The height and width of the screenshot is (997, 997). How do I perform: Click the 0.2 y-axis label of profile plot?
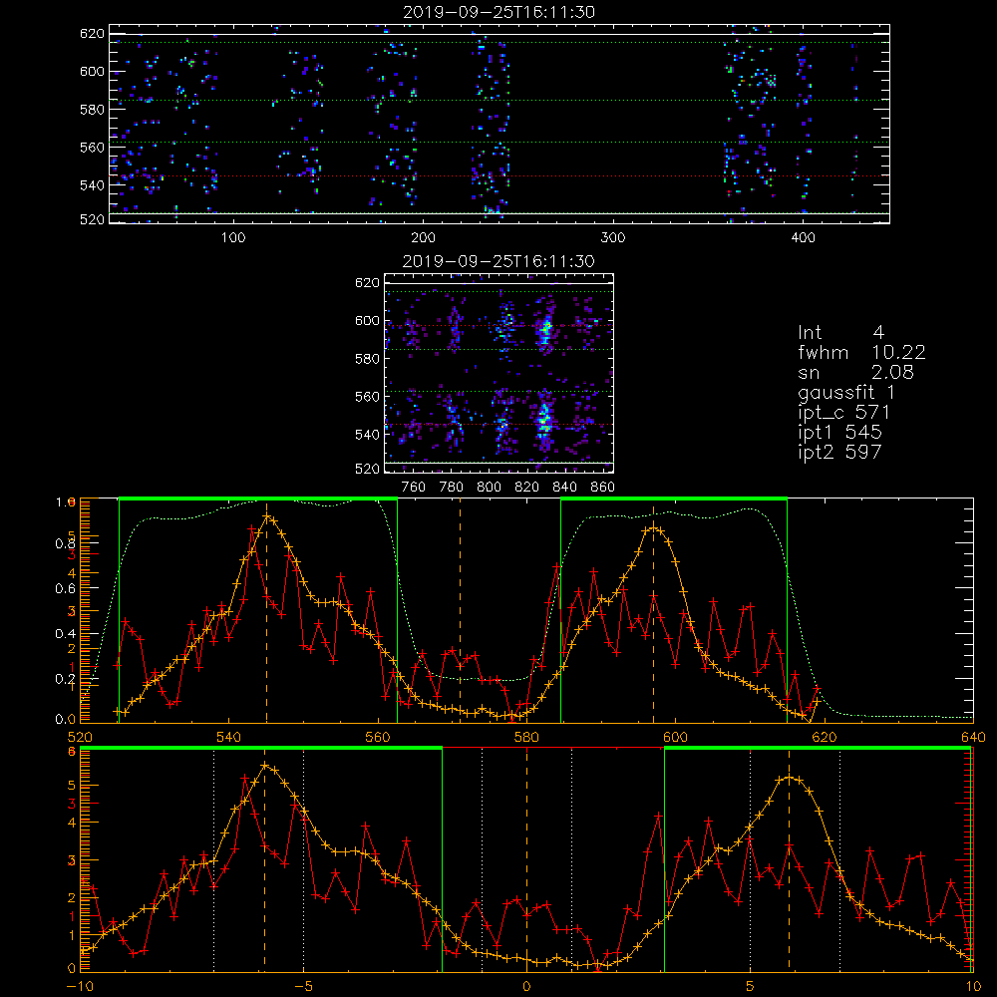(65, 679)
